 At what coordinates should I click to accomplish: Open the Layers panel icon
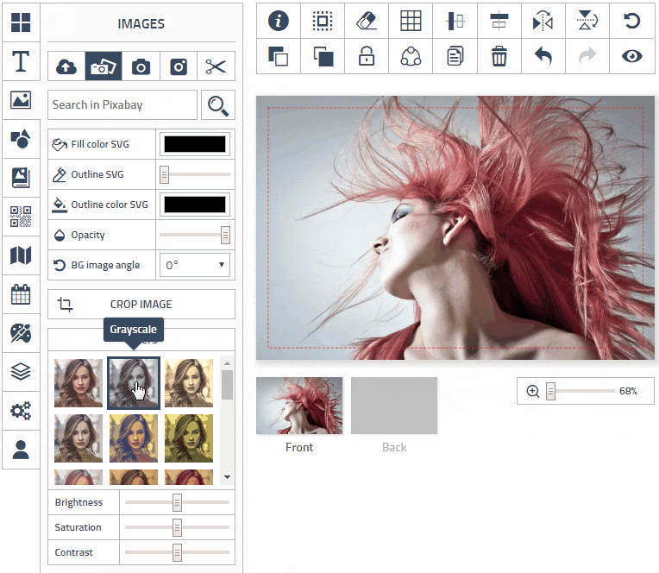point(21,372)
